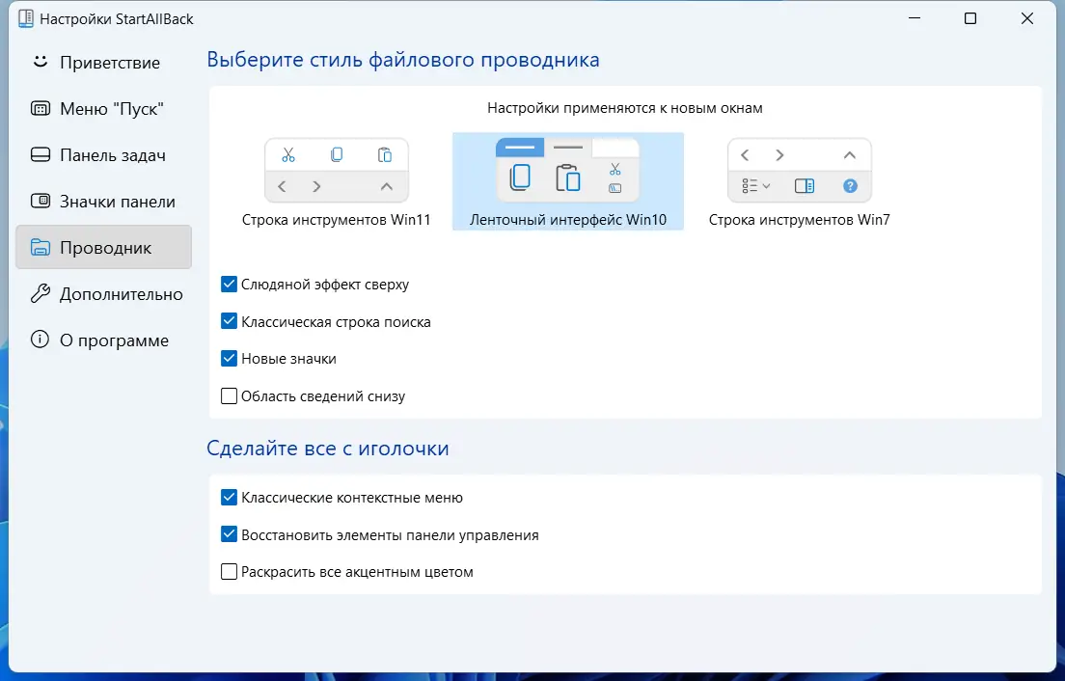The height and width of the screenshot is (681, 1065).
Task: Open the О программе page
Action: click(103, 340)
